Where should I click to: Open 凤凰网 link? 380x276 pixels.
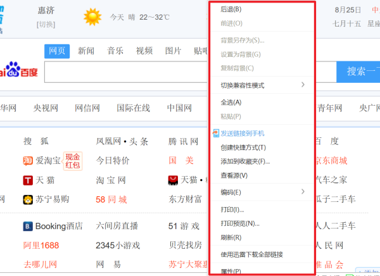[x=108, y=141]
